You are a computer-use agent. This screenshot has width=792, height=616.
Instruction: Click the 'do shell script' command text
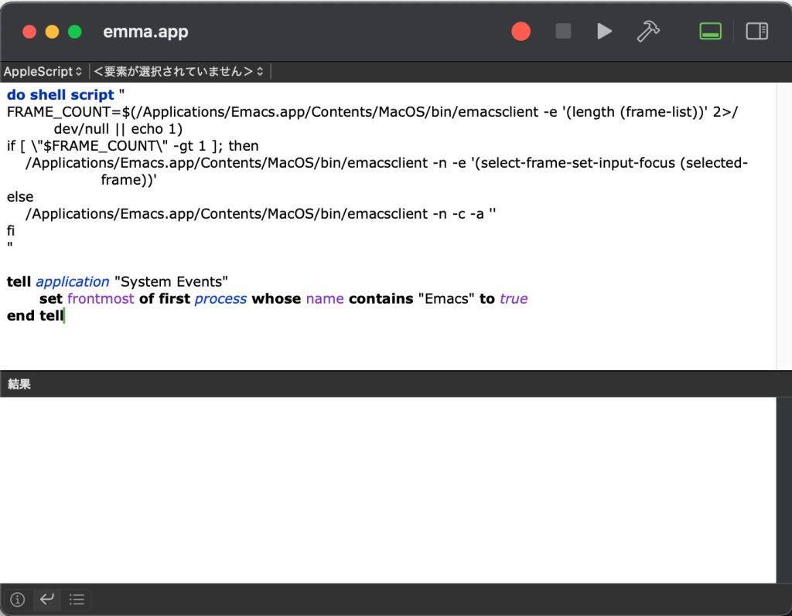pos(60,95)
